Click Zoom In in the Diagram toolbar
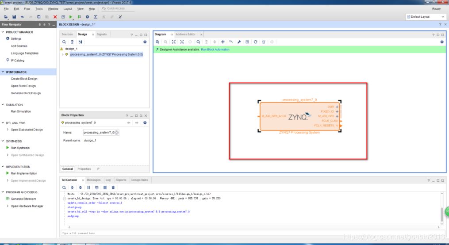This screenshot has height=245, width=449. [157, 42]
